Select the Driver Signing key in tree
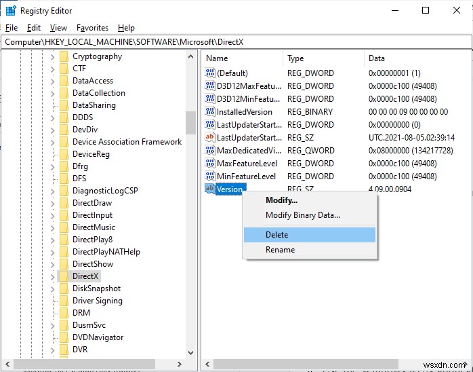This screenshot has width=473, height=372. 98,301
